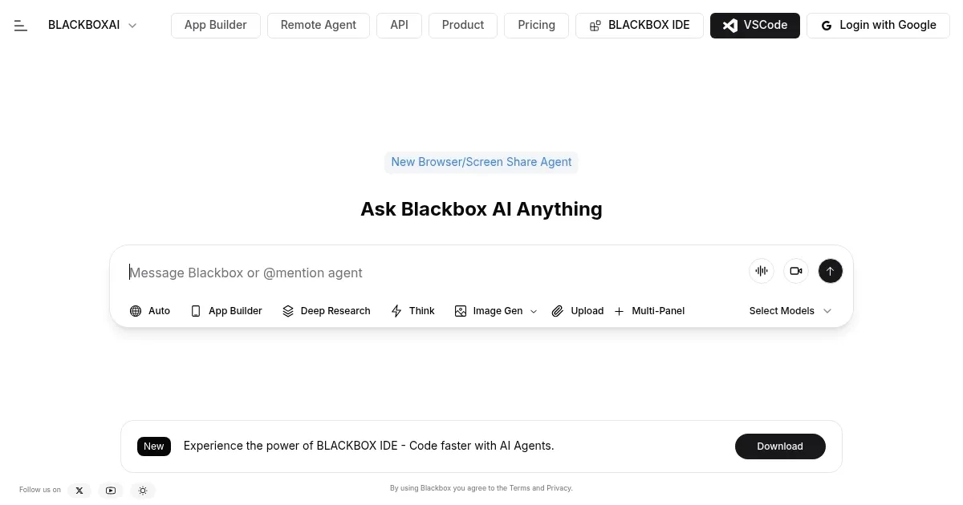The height and width of the screenshot is (505, 963).
Task: Open the hamburger menu icon
Action: coord(21,25)
